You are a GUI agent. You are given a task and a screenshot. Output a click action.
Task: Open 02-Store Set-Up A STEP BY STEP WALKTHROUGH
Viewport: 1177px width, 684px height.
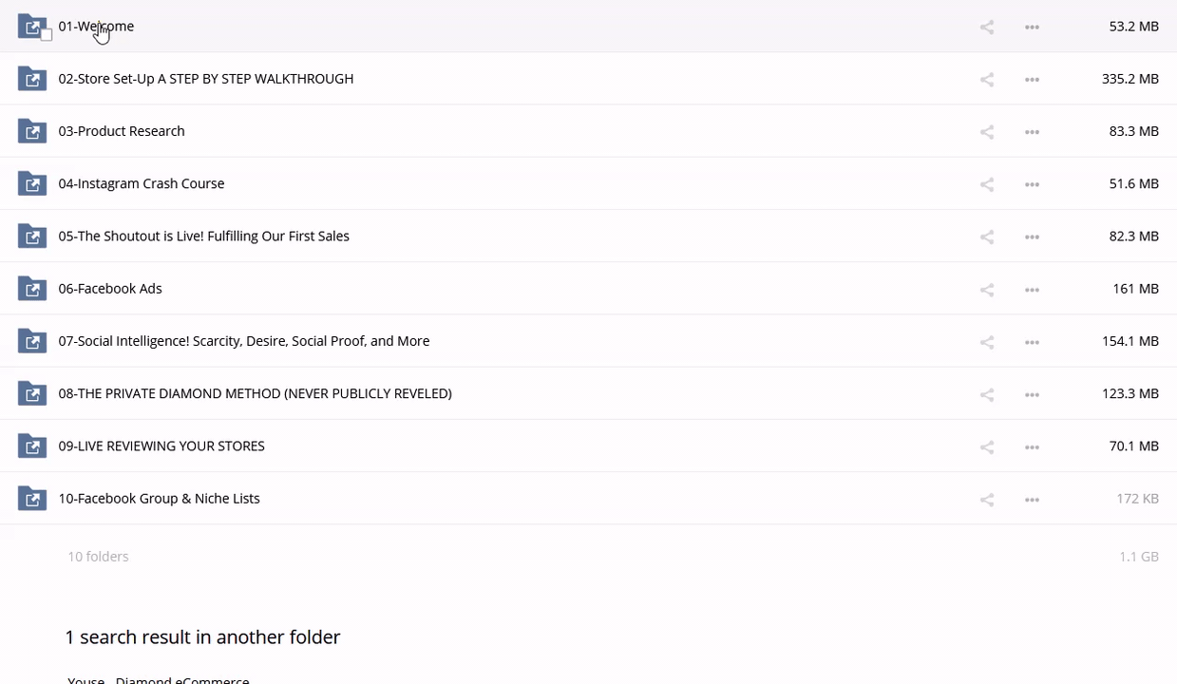[x=205, y=79]
